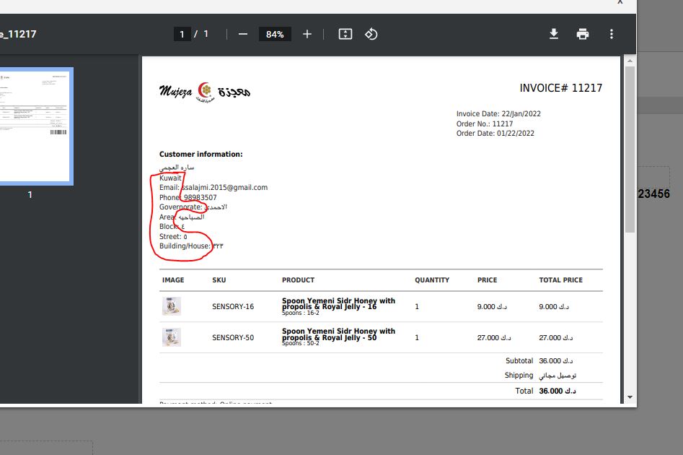Close the PDF preview dialog
Screen dimensions: 683x455
click(x=620, y=2)
